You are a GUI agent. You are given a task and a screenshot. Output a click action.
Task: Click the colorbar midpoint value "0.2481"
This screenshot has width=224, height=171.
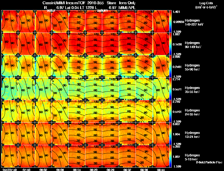coord(177,67)
